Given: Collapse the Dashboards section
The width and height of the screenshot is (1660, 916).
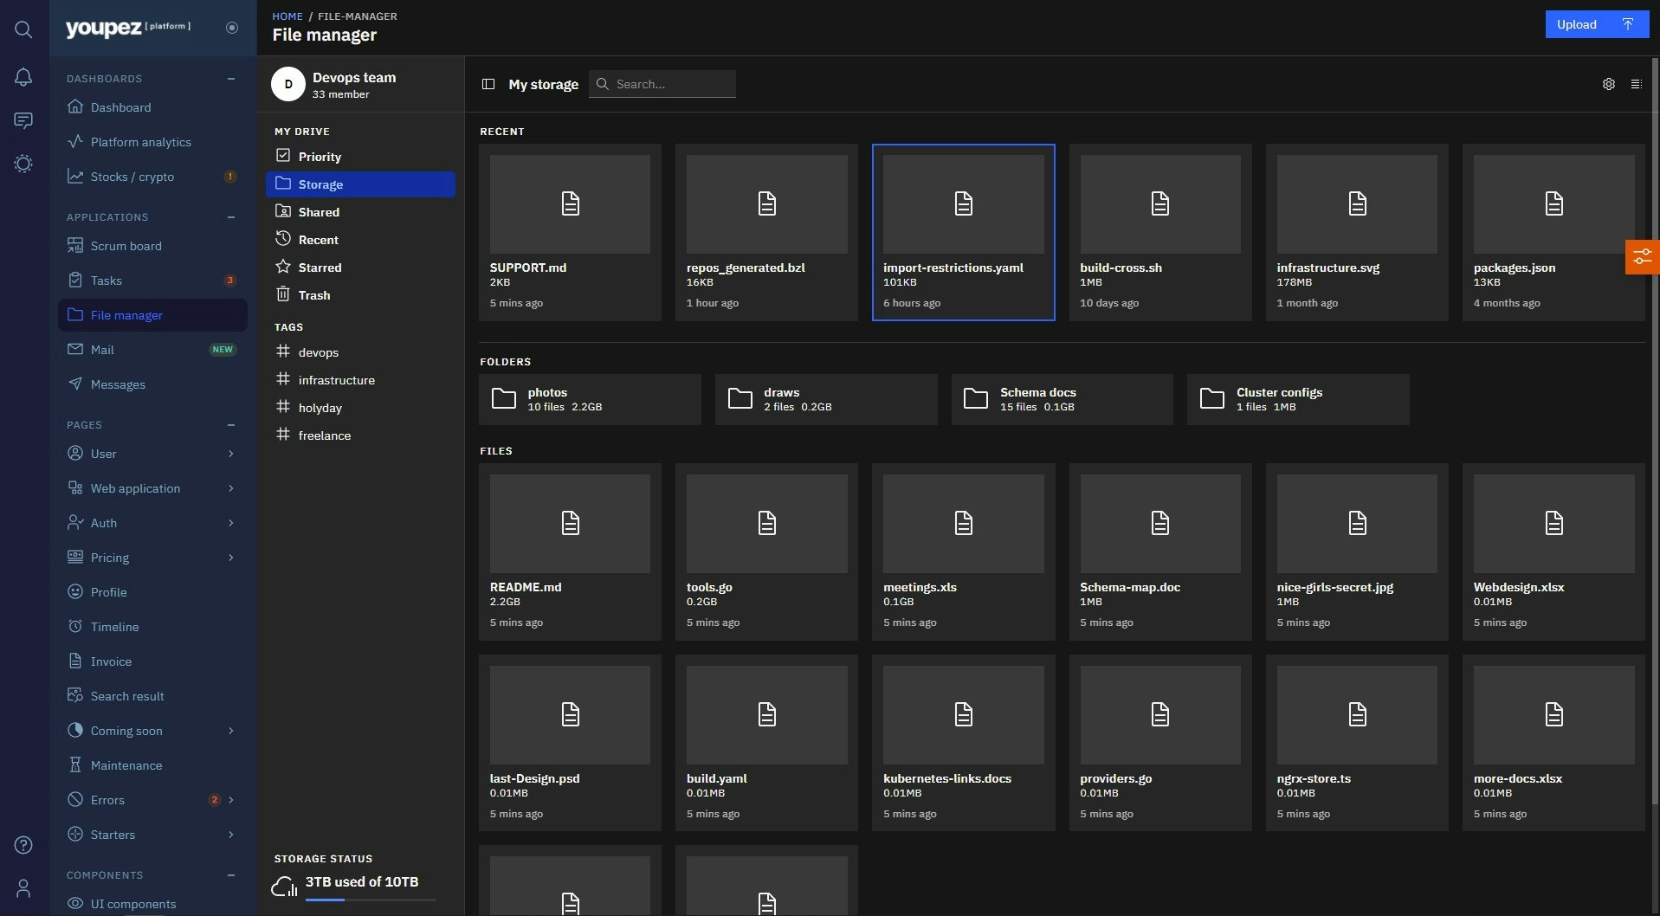Looking at the screenshot, I should tap(230, 78).
